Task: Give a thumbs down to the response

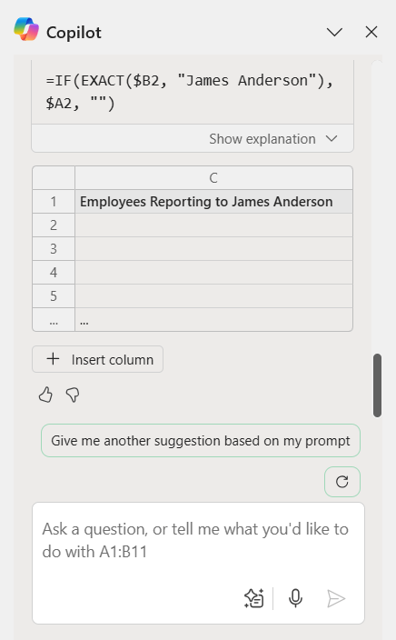Action: click(x=73, y=395)
